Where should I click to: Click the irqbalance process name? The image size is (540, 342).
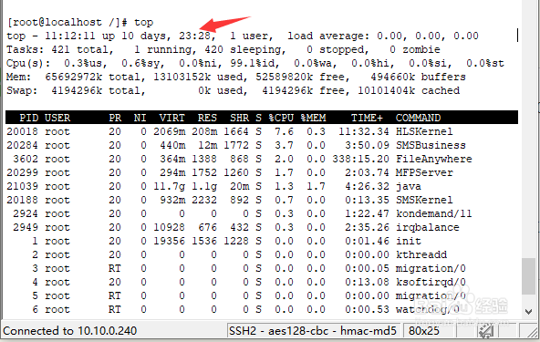(427, 227)
